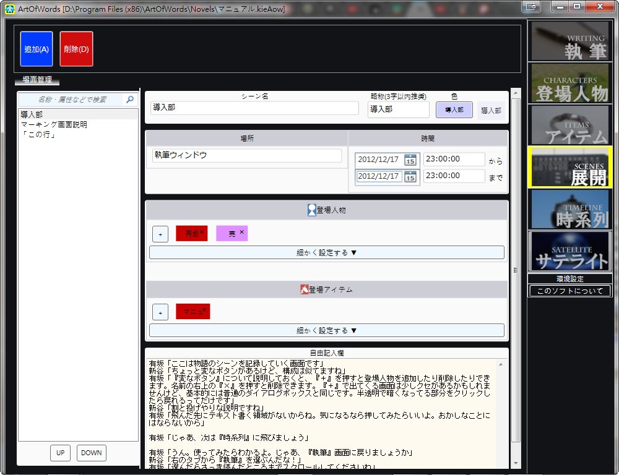Remove item マニュ with its ×
This screenshot has height=475, width=619.
click(204, 310)
